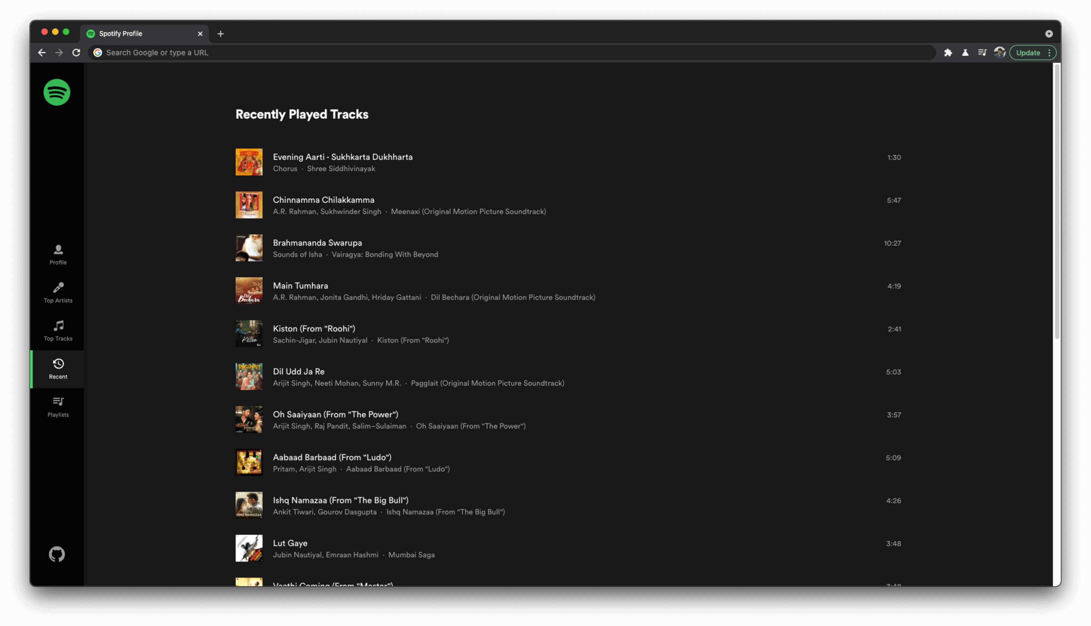The height and width of the screenshot is (626, 1091).
Task: Open the tab search dropdown arrow
Action: click(x=1048, y=34)
